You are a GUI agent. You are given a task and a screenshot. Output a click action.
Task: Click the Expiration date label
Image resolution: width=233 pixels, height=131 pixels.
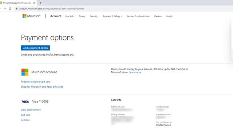pyautogui.click(x=163, y=115)
